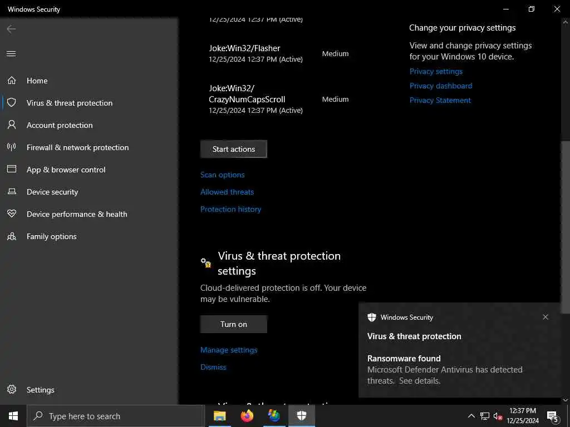Click the taskbar clock showing 12:37 PM
This screenshot has height=427, width=570.
[522, 416]
